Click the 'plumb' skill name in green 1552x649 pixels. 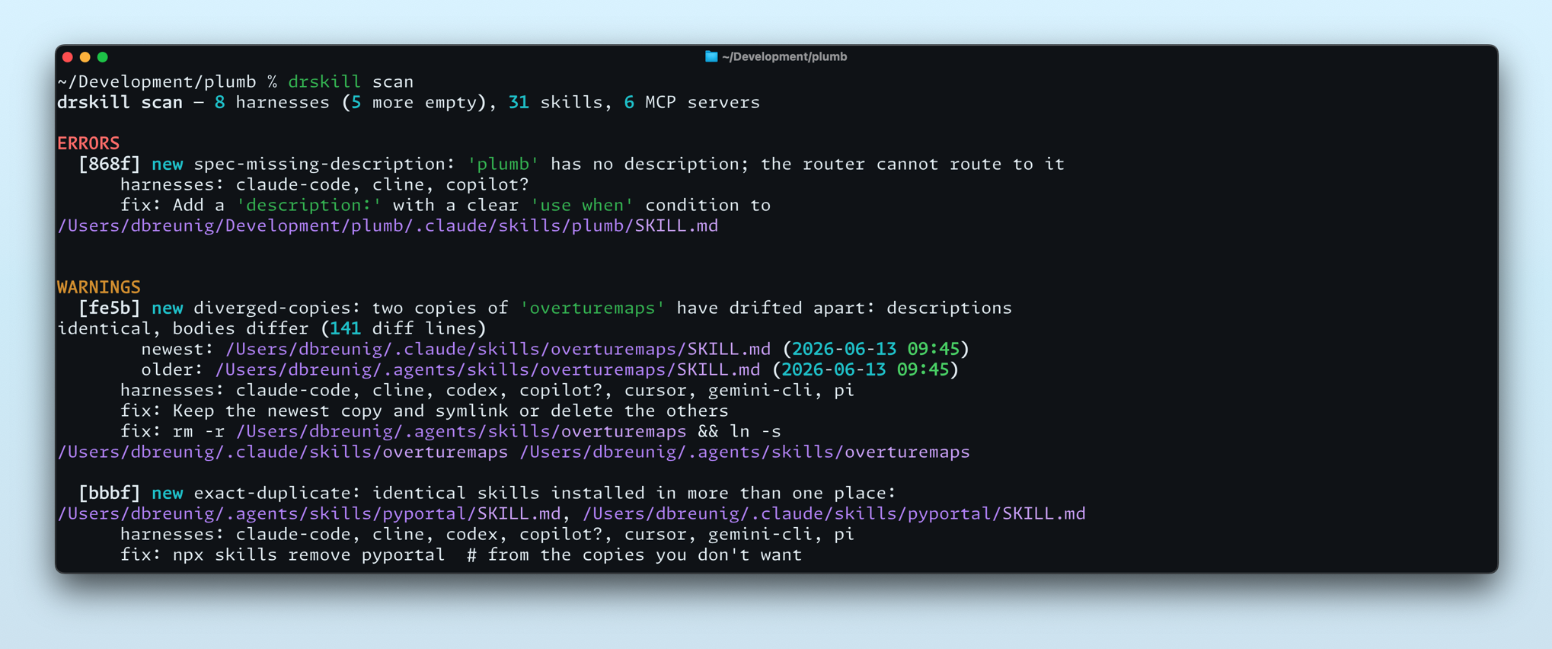[x=503, y=164]
